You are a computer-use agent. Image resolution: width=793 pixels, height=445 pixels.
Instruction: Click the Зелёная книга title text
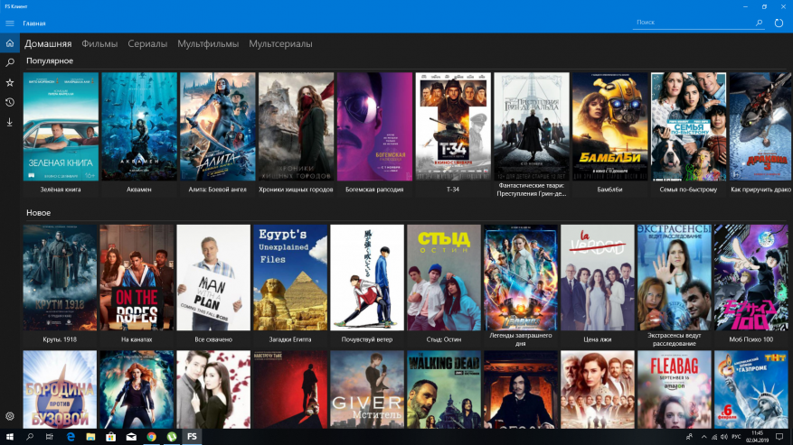pos(61,190)
